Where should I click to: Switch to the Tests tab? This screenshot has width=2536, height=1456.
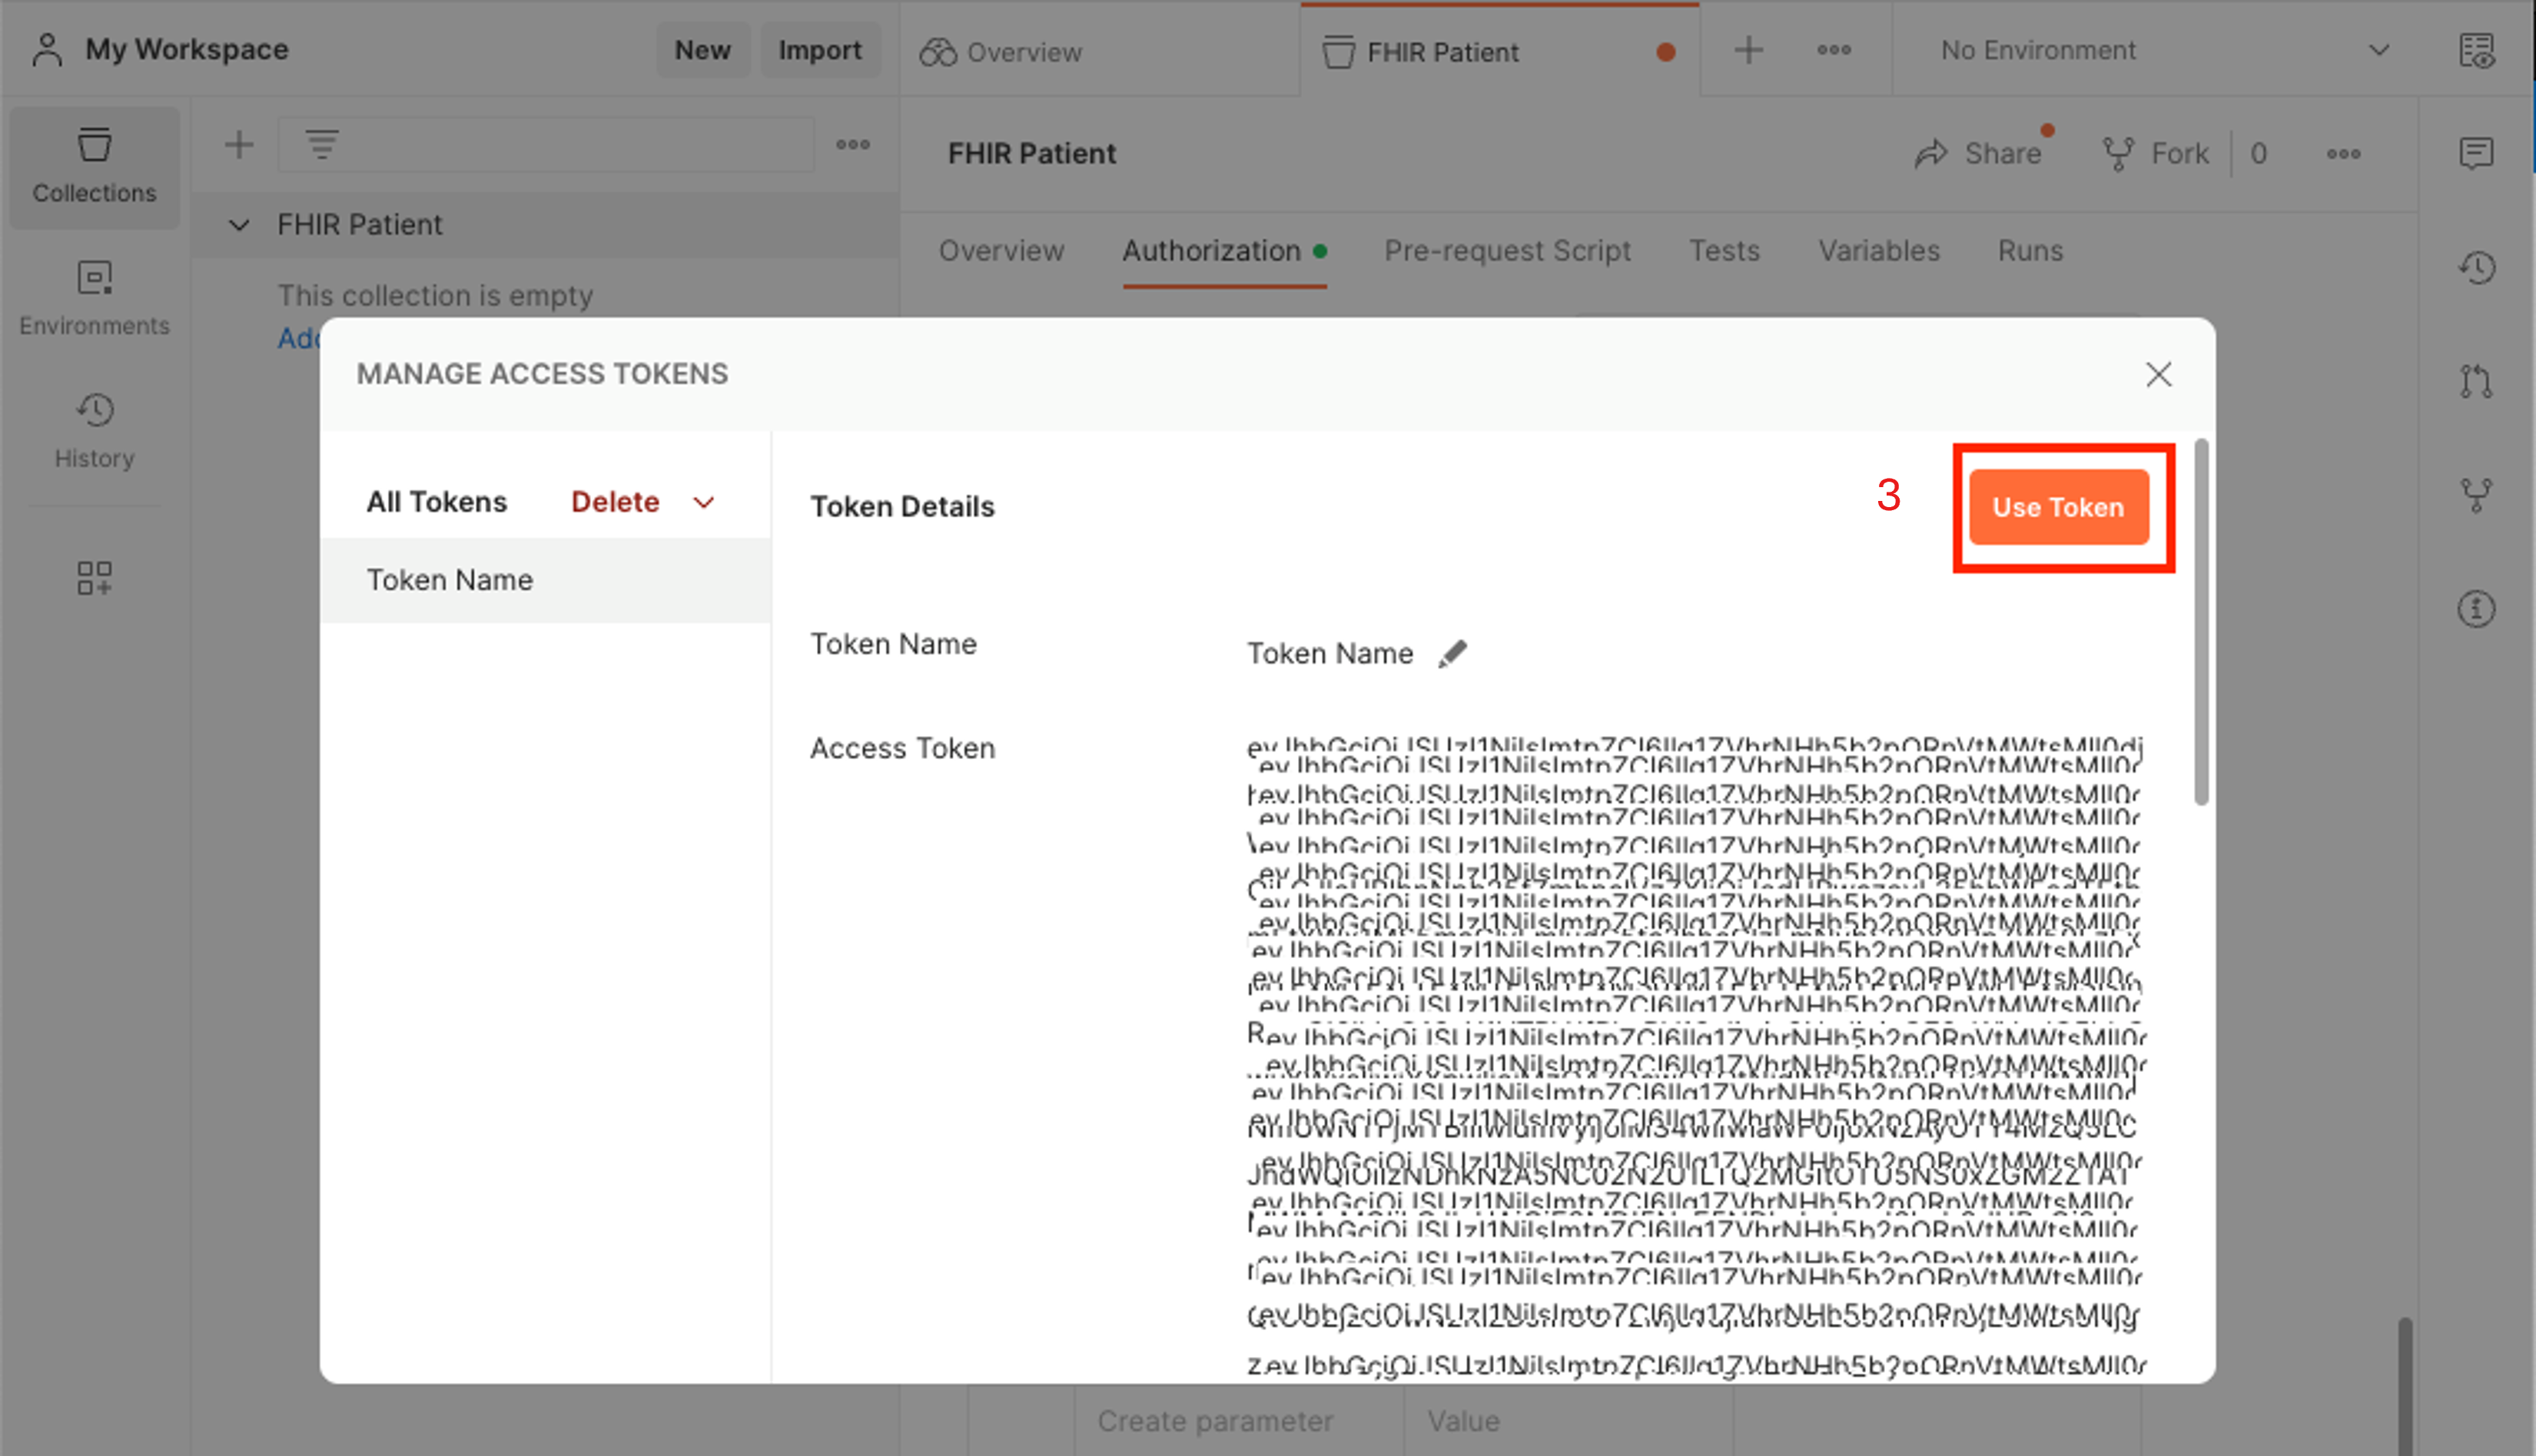pyautogui.click(x=1724, y=251)
